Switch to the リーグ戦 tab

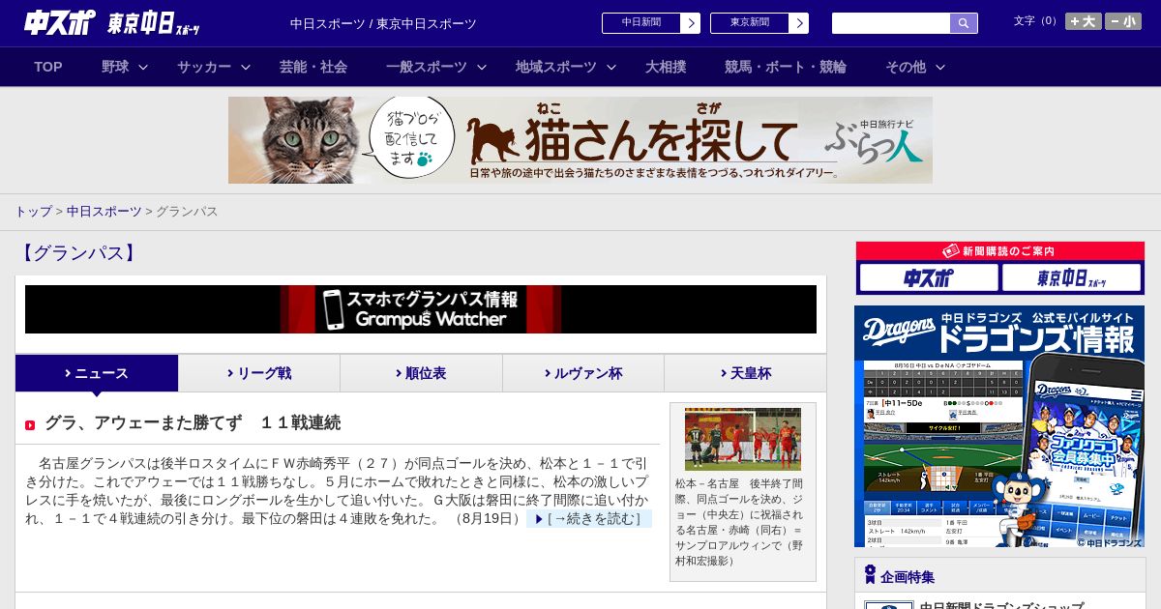(259, 373)
